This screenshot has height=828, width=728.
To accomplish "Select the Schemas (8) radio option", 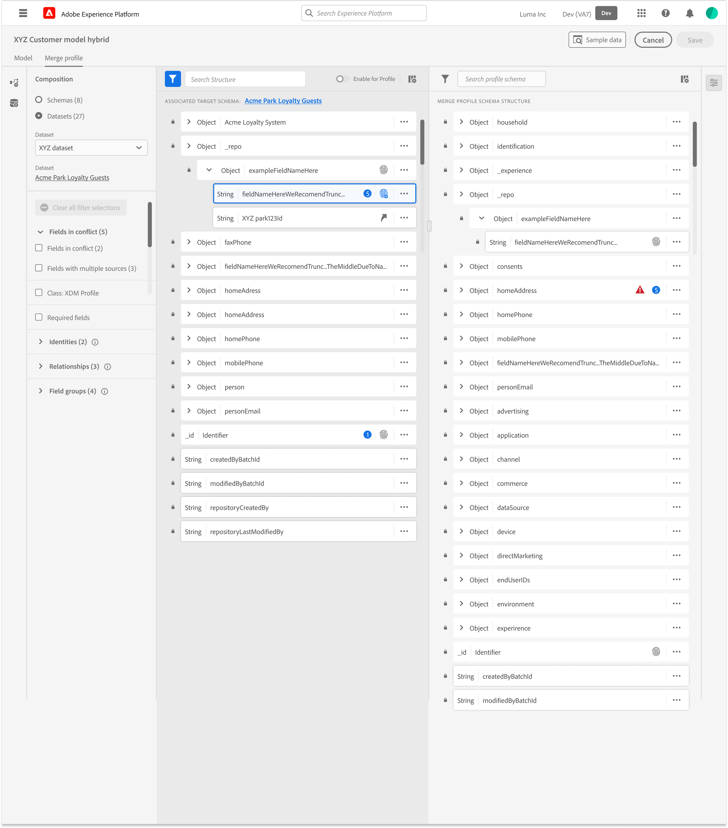I will point(39,100).
